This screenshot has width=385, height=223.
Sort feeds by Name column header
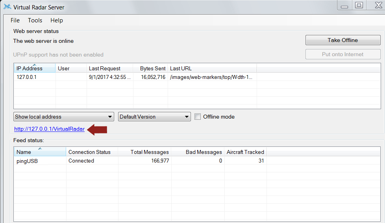click(x=40, y=152)
